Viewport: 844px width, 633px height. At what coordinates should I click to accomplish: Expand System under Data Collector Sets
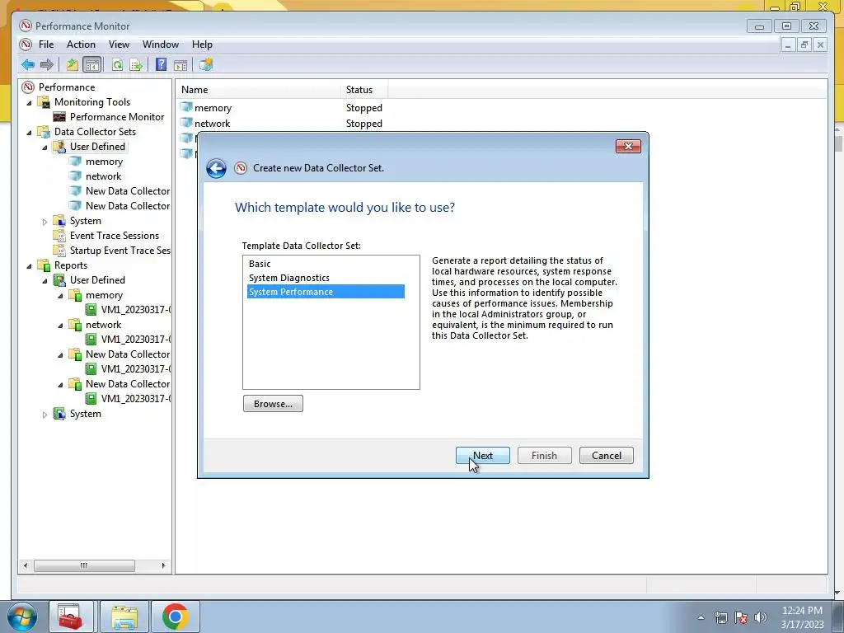click(45, 221)
